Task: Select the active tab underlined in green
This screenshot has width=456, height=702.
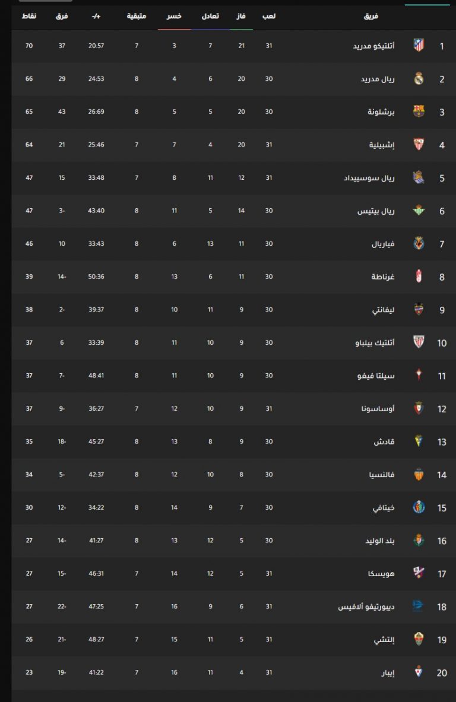Action: click(427, 4)
